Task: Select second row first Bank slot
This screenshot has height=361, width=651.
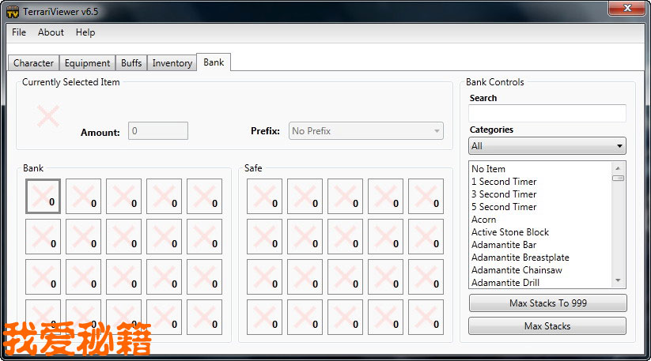Action: [44, 236]
